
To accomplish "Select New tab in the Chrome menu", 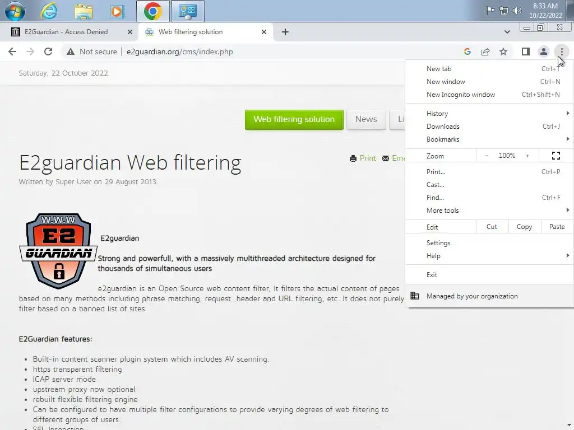I will click(489, 69).
